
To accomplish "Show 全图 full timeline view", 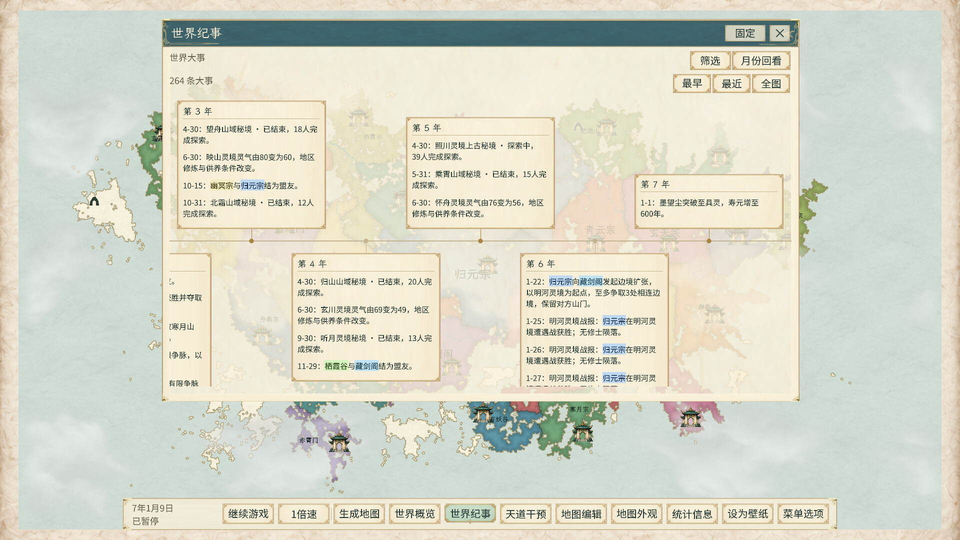I will [771, 83].
